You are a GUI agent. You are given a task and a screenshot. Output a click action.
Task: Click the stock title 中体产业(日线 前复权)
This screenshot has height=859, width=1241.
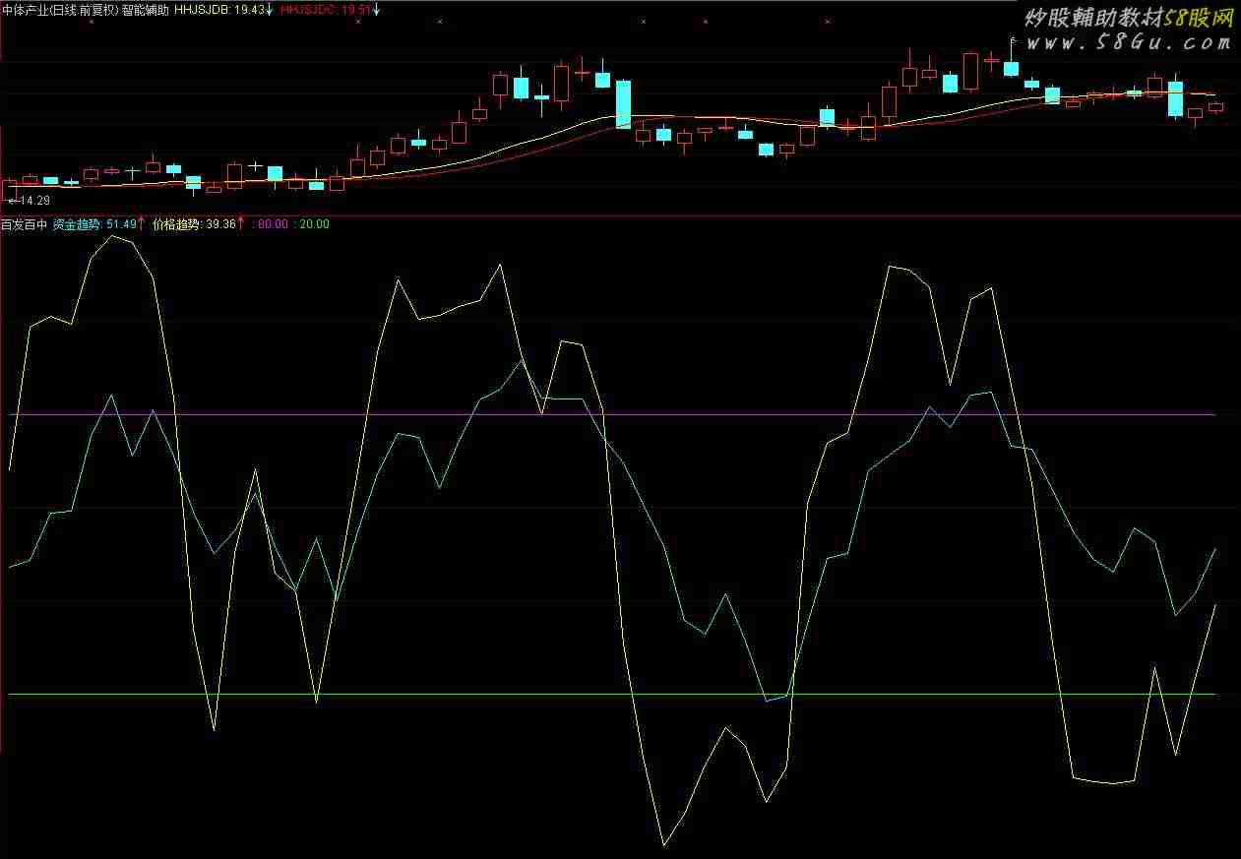60,10
